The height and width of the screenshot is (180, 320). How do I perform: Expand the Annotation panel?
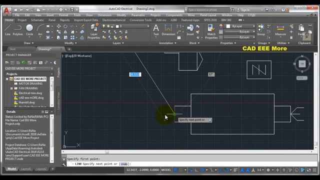coord(167,43)
